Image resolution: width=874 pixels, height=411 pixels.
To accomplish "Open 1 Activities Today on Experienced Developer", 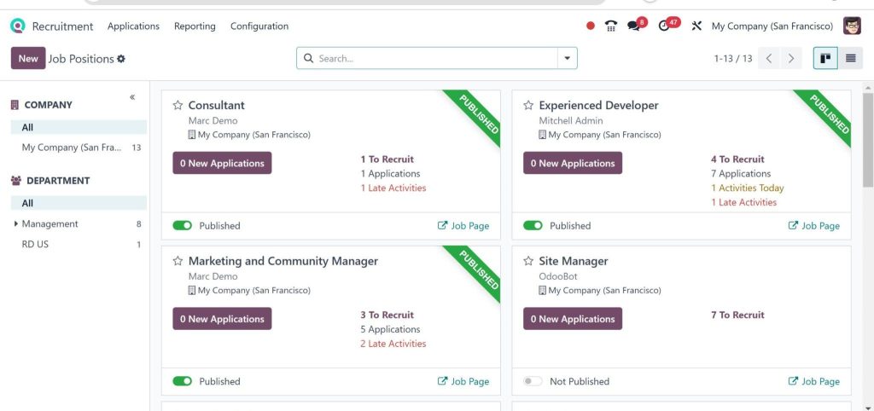I will [x=747, y=188].
